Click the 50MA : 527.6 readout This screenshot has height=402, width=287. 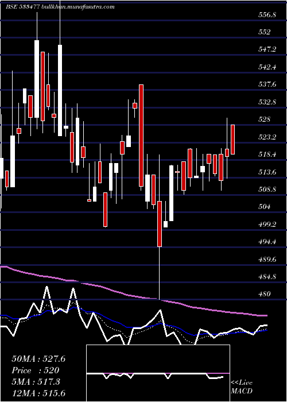[38, 359]
